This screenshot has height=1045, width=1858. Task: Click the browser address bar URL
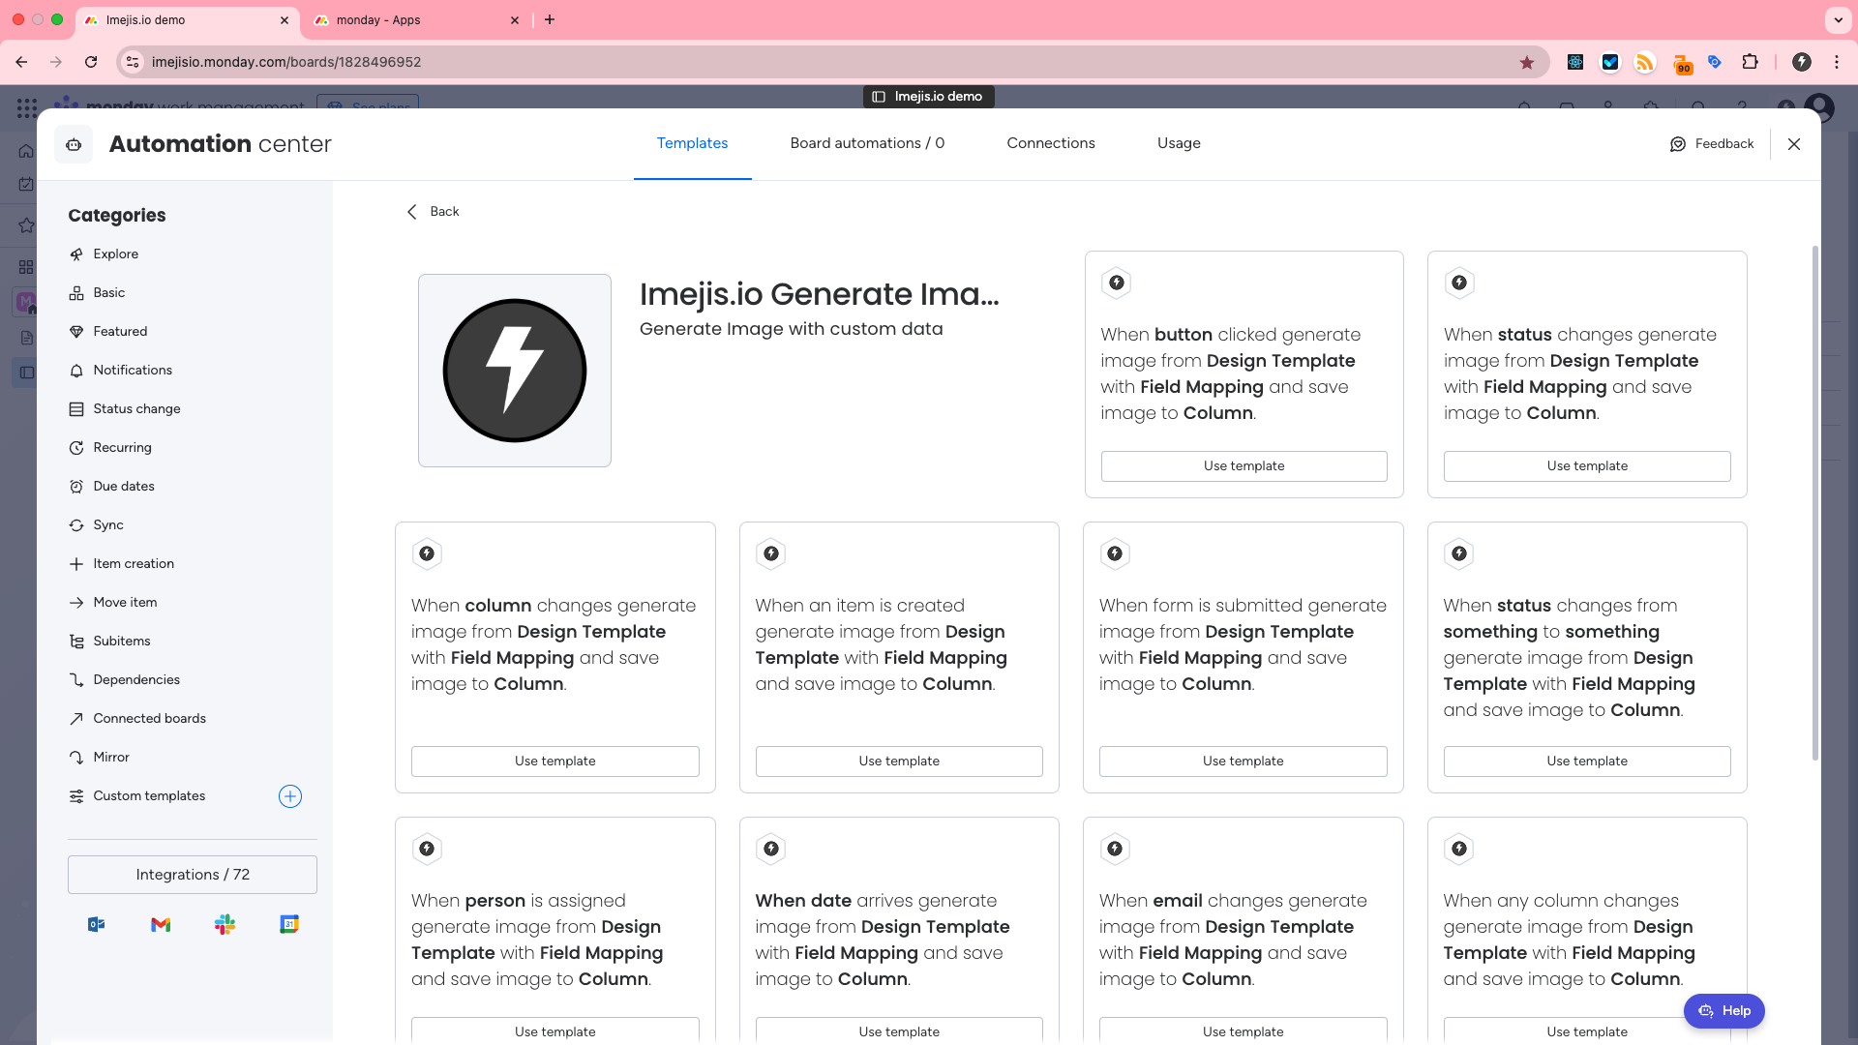pyautogui.click(x=286, y=62)
